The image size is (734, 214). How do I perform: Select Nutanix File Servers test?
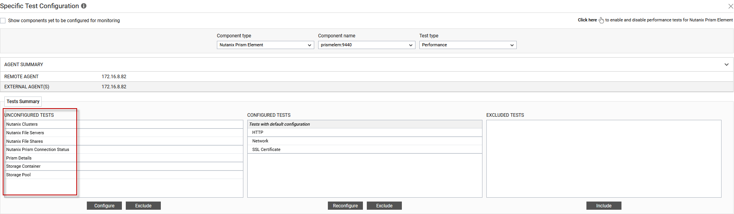click(124, 133)
